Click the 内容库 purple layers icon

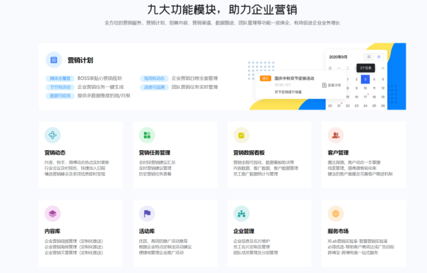click(x=53, y=213)
